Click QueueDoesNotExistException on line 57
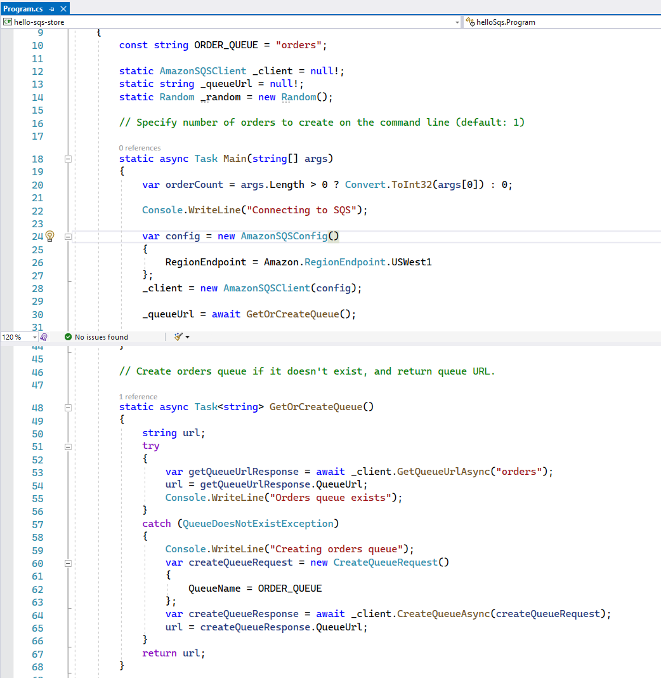The width and height of the screenshot is (661, 678). pos(258,524)
